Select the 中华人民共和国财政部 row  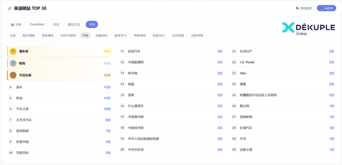tap(171, 138)
